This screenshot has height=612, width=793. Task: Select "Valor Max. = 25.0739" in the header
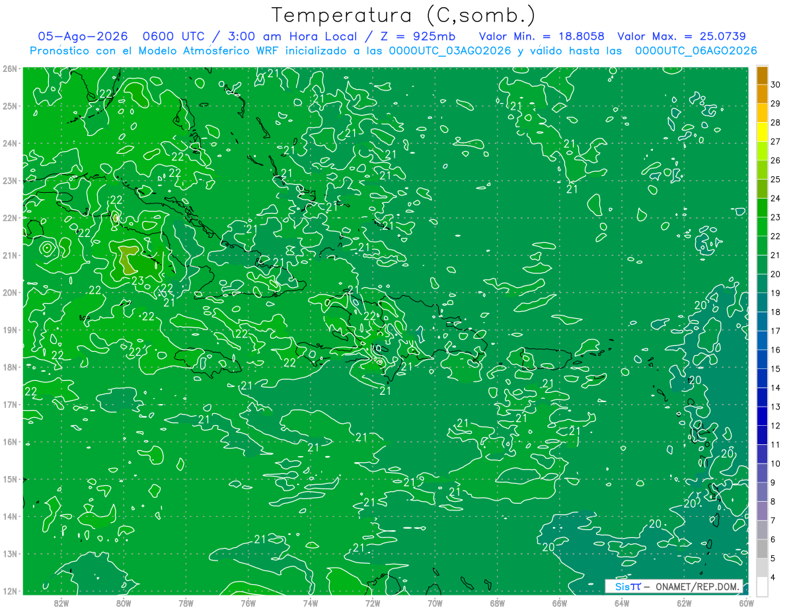point(681,37)
